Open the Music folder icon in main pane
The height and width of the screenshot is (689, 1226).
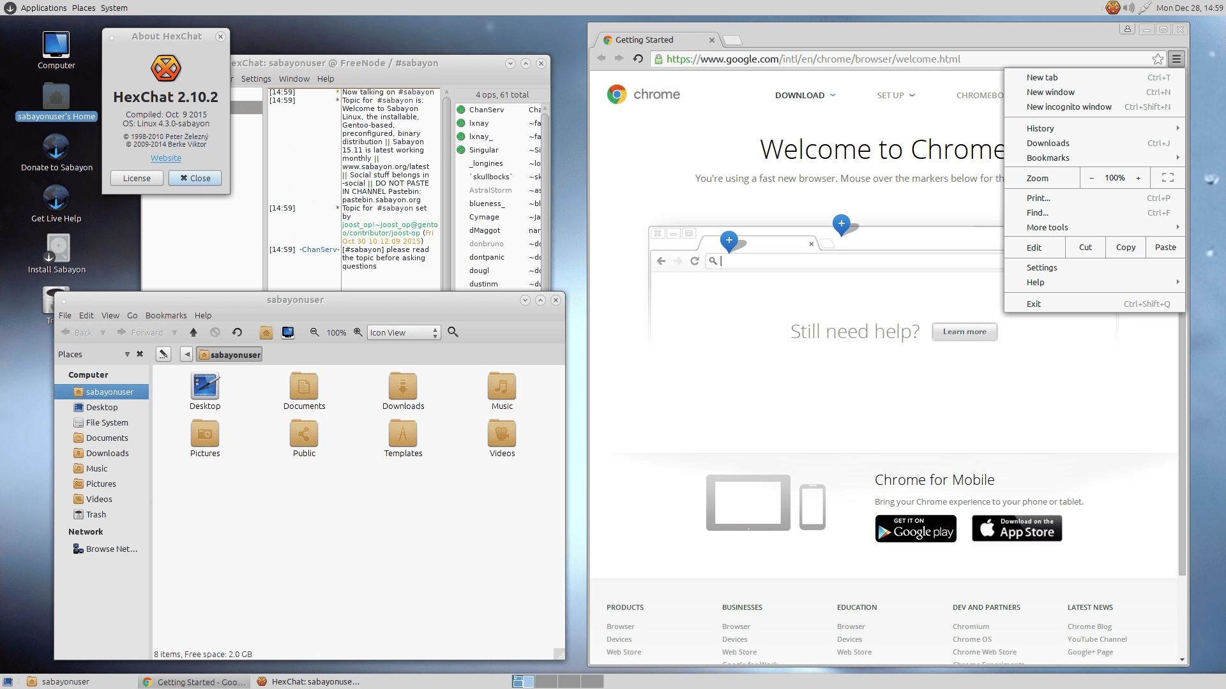(502, 391)
